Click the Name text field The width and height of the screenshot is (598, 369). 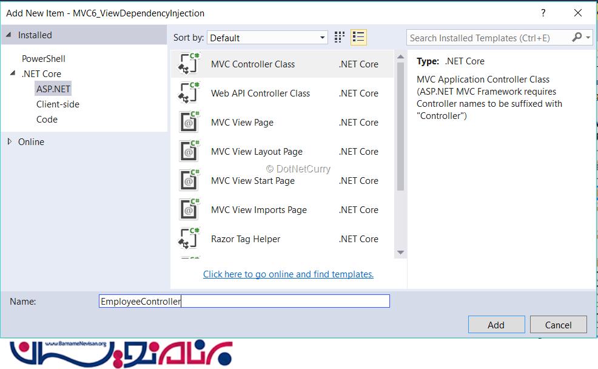coord(244,301)
